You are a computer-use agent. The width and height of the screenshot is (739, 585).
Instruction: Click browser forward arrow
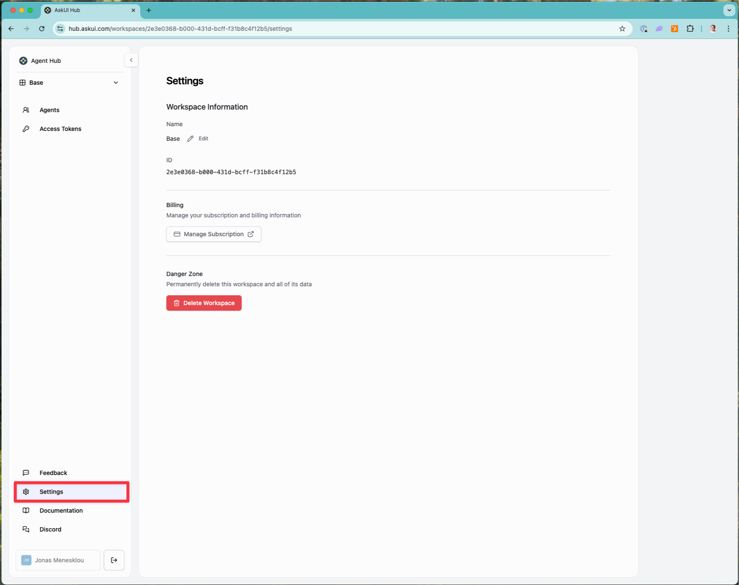point(27,29)
